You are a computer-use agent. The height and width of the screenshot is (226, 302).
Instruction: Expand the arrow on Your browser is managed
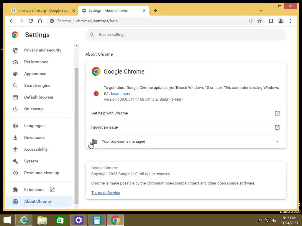[277, 142]
